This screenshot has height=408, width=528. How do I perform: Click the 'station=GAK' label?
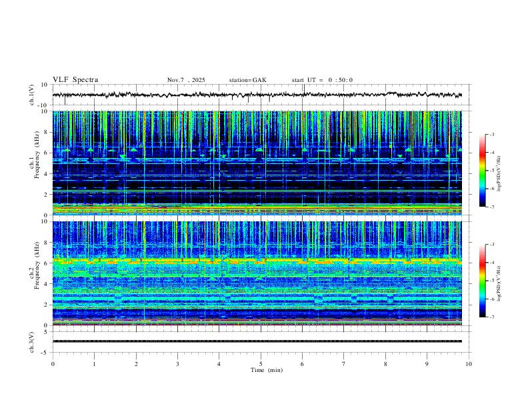coord(247,80)
